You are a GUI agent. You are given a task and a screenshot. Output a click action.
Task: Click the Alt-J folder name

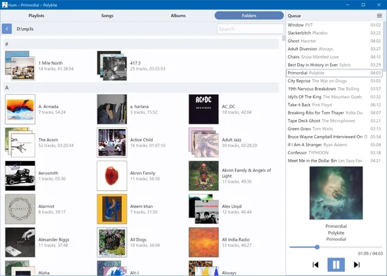[134, 273]
